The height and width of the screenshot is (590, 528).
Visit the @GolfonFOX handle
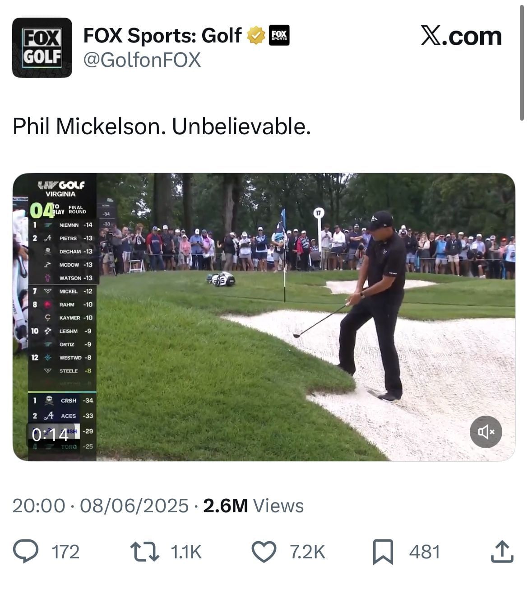point(142,60)
